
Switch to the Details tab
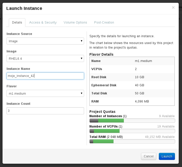click(x=17, y=23)
